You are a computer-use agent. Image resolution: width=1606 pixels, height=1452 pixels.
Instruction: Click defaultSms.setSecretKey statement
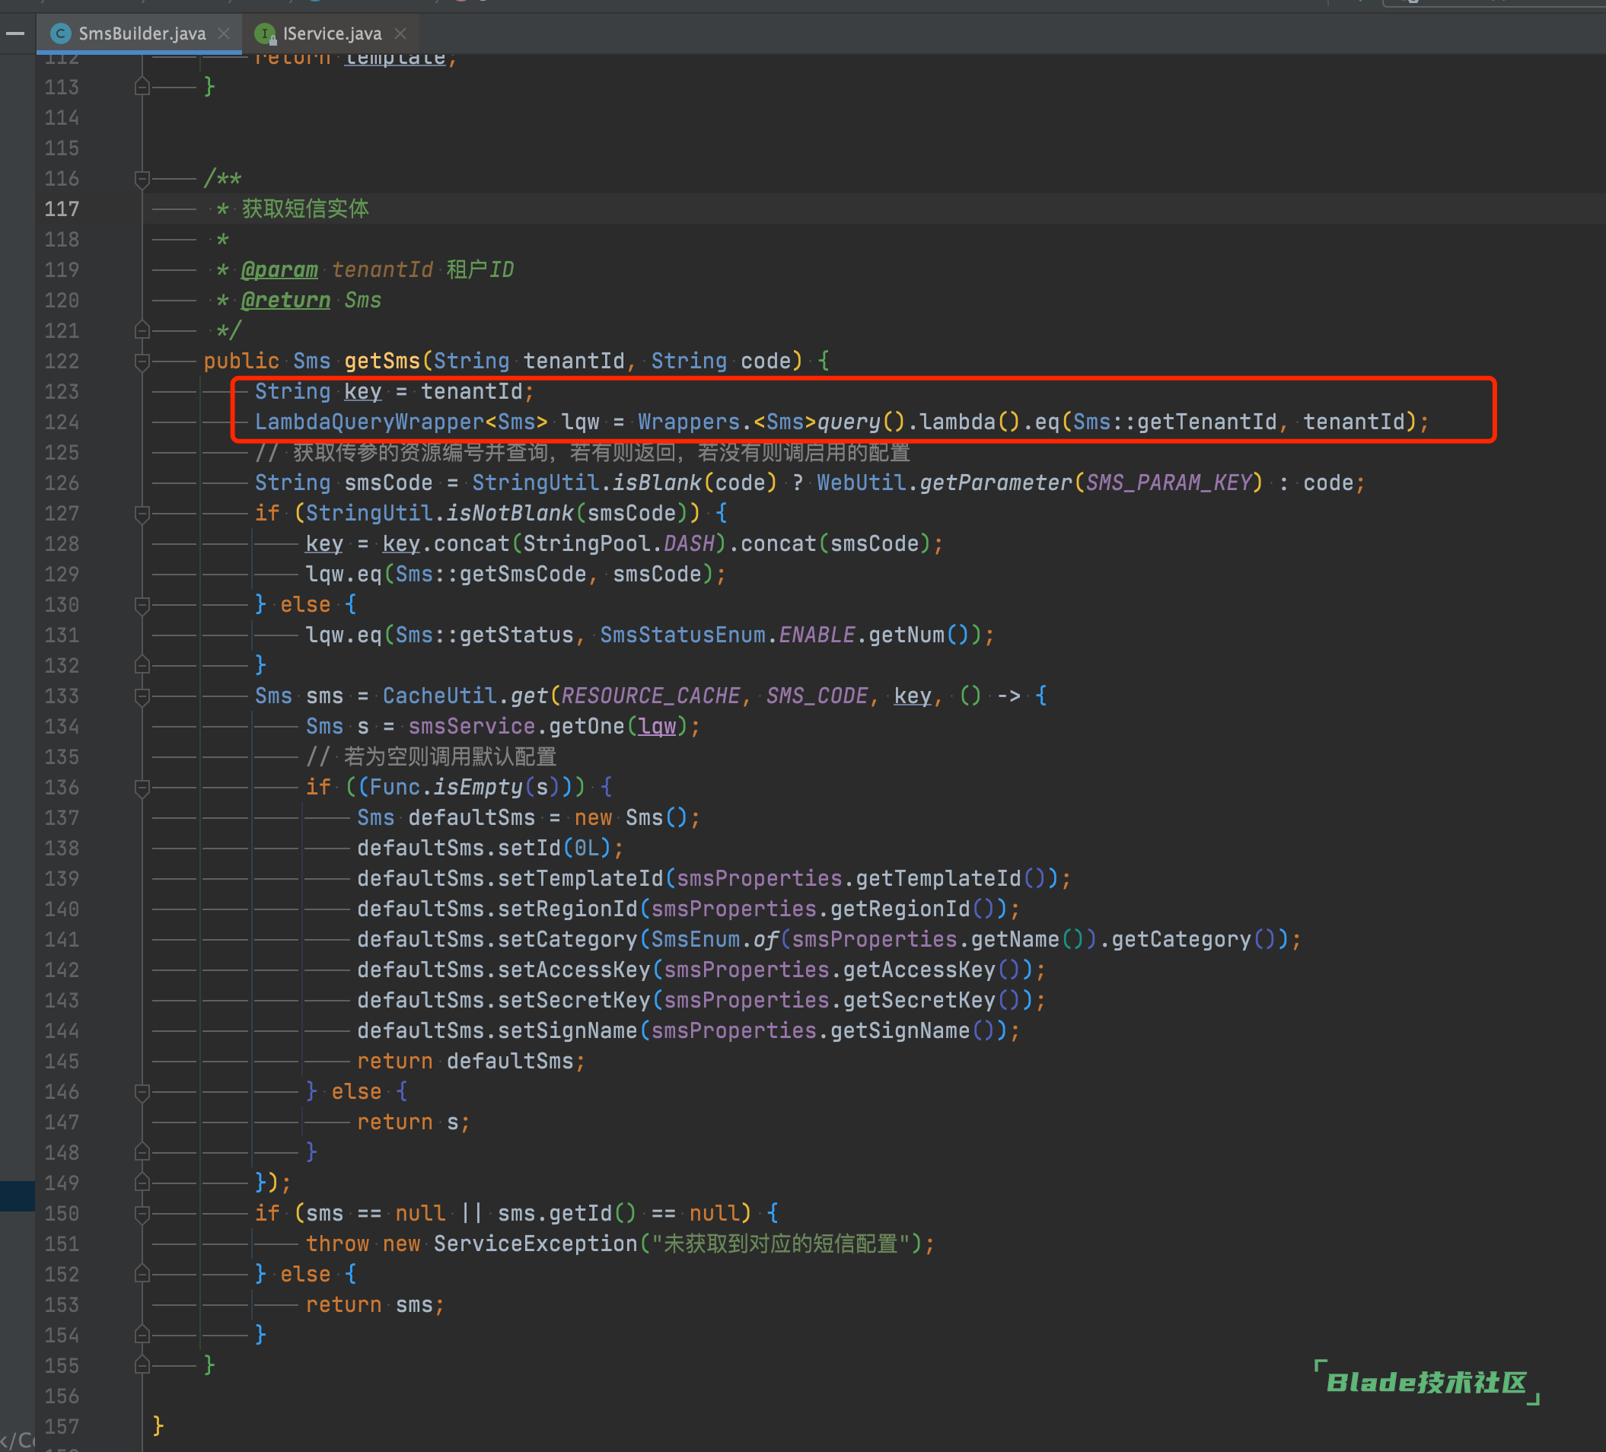[x=701, y=1001]
